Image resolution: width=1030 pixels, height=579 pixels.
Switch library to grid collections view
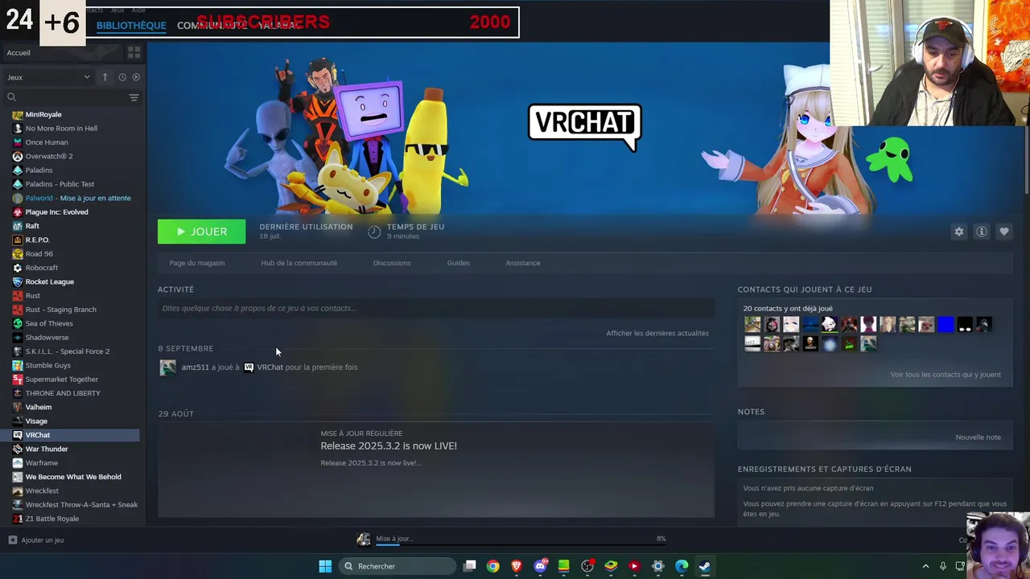tap(134, 52)
